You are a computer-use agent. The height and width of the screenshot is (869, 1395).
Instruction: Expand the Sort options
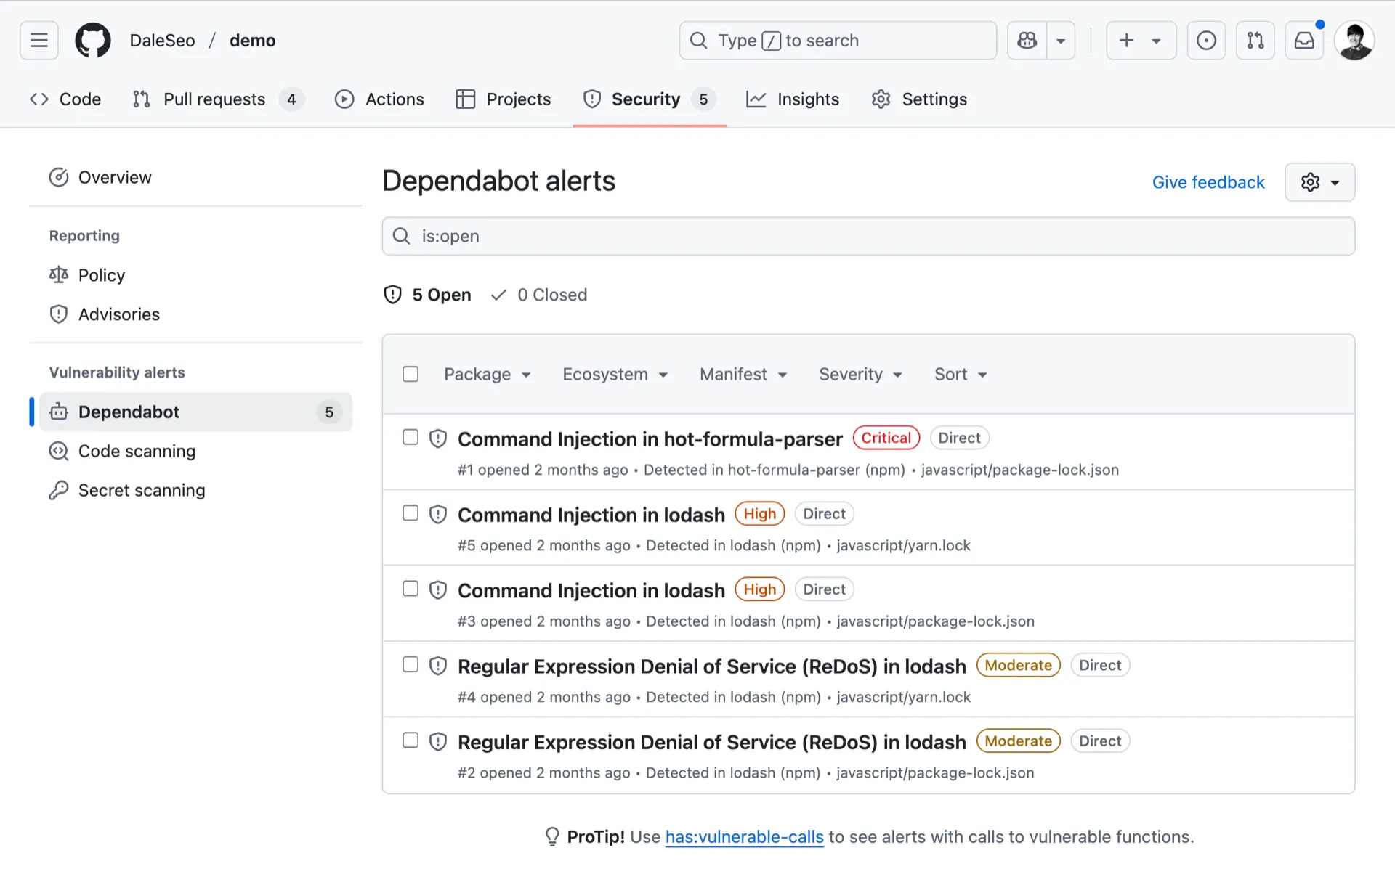[959, 374]
